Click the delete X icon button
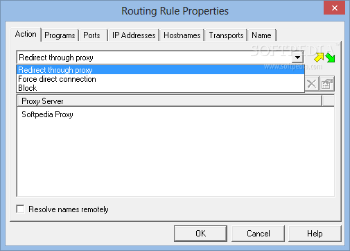This screenshot has width=350, height=251. click(312, 84)
